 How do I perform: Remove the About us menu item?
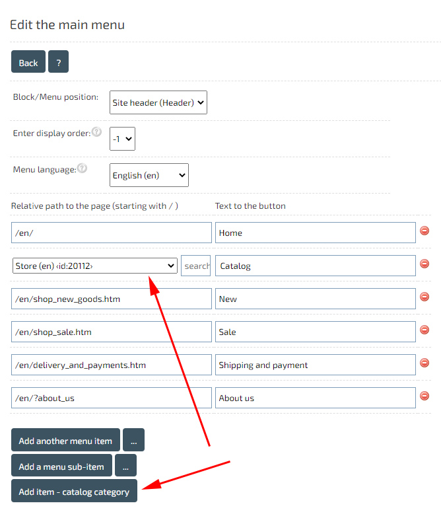(x=424, y=396)
